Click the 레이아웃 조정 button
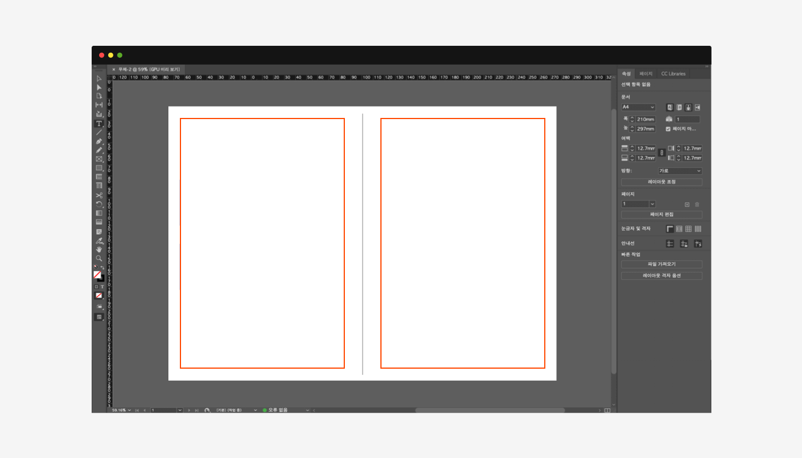This screenshot has height=458, width=802. pyautogui.click(x=662, y=182)
